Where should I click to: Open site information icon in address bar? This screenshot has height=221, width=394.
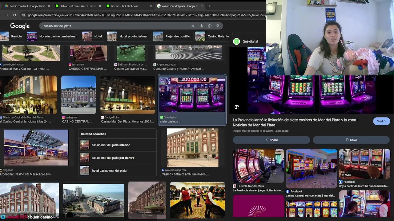[23, 15]
